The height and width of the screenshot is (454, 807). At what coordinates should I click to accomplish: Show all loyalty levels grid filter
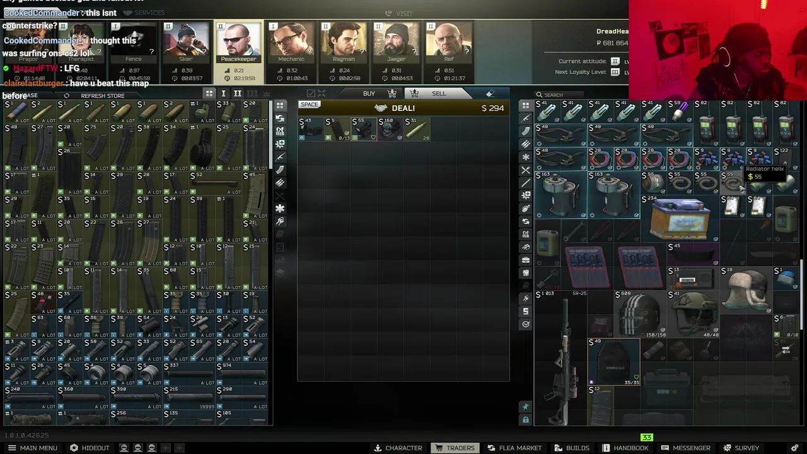(x=209, y=93)
